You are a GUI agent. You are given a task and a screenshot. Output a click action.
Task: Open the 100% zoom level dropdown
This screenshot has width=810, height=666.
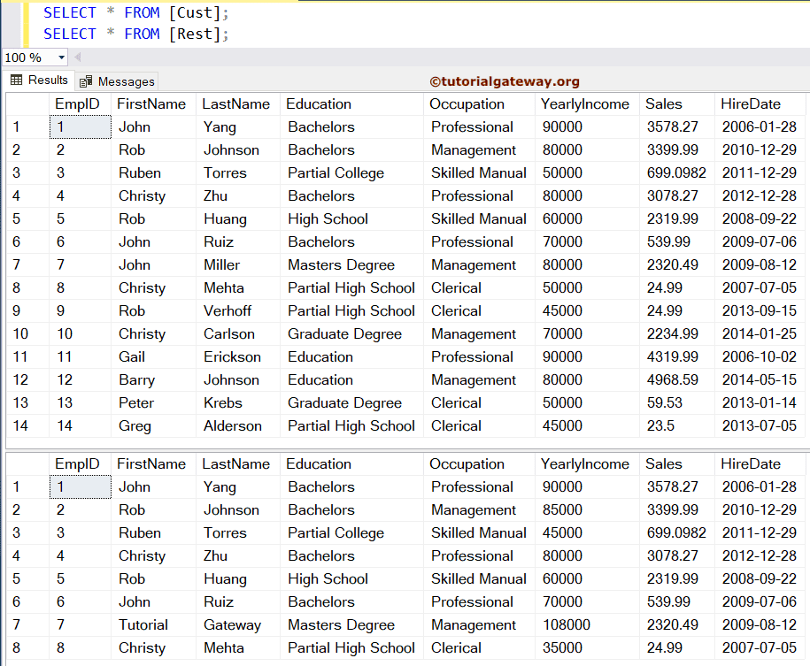tap(34, 57)
